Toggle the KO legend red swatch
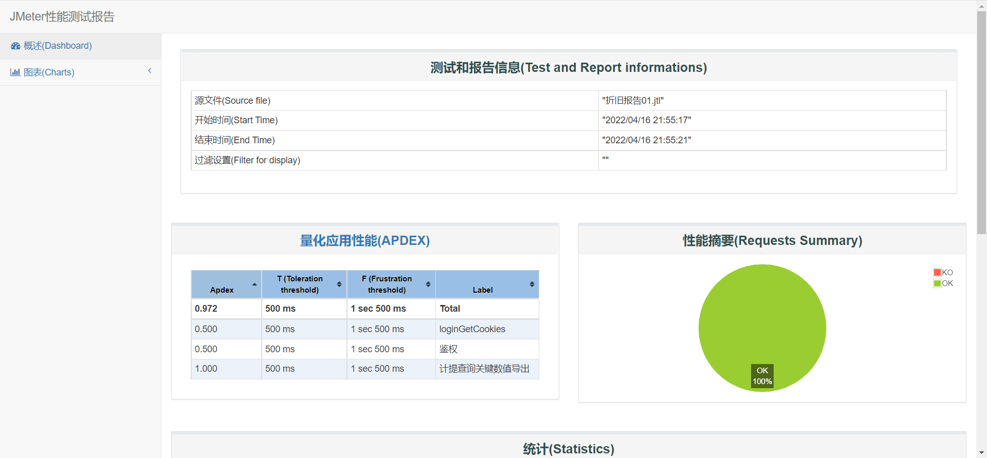987x458 pixels. [x=937, y=273]
